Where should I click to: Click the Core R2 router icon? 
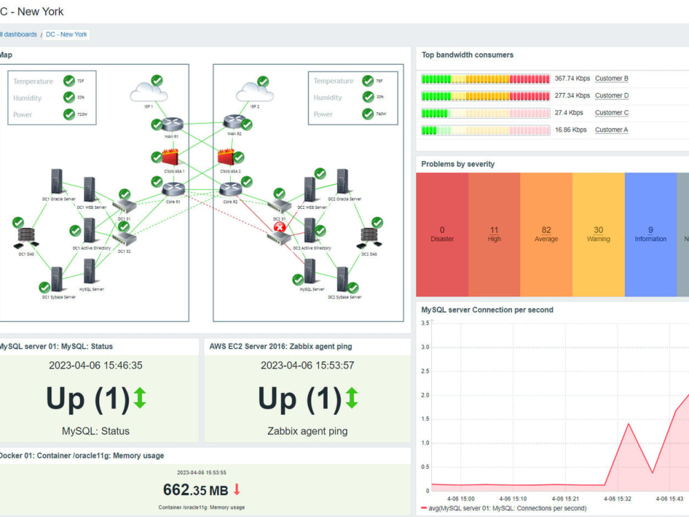click(229, 189)
